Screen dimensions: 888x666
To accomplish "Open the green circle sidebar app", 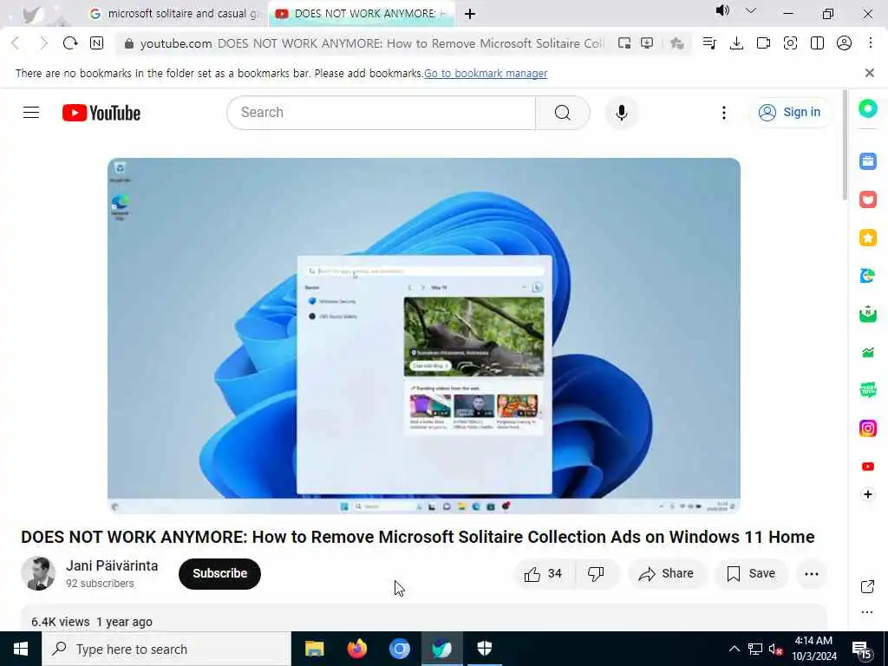I will coord(867,108).
